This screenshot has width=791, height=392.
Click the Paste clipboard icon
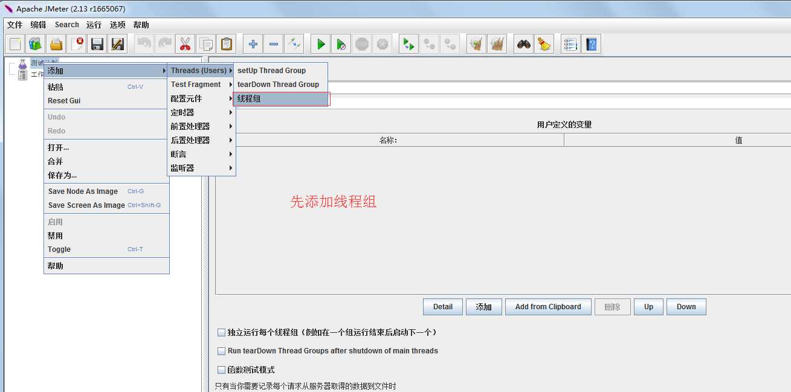click(226, 44)
